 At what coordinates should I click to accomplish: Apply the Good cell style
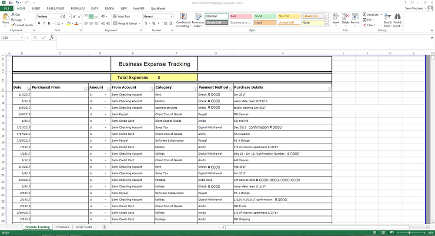[x=264, y=16]
